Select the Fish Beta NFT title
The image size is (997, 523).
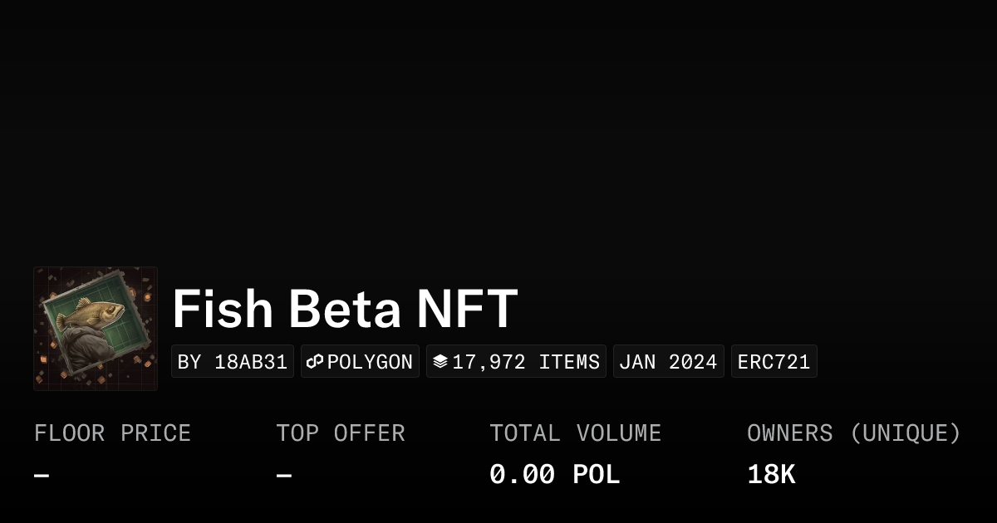345,309
